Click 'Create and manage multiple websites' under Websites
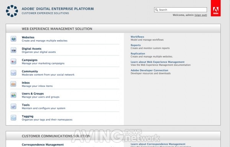Image resolution: width=230 pixels, height=147 pixels. coord(44,41)
